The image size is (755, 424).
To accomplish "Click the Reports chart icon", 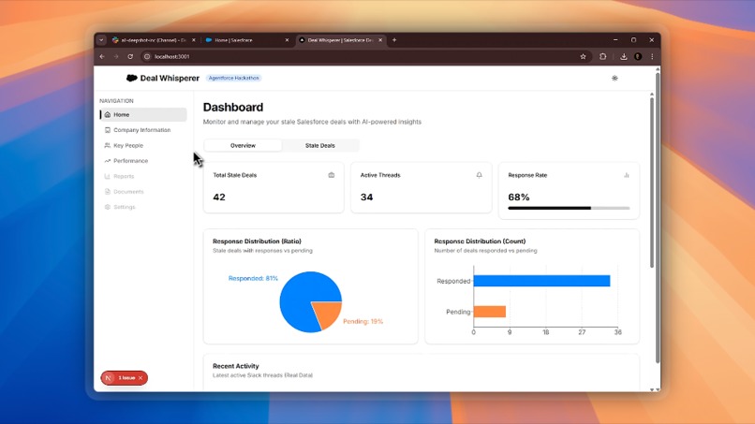I will tap(108, 176).
